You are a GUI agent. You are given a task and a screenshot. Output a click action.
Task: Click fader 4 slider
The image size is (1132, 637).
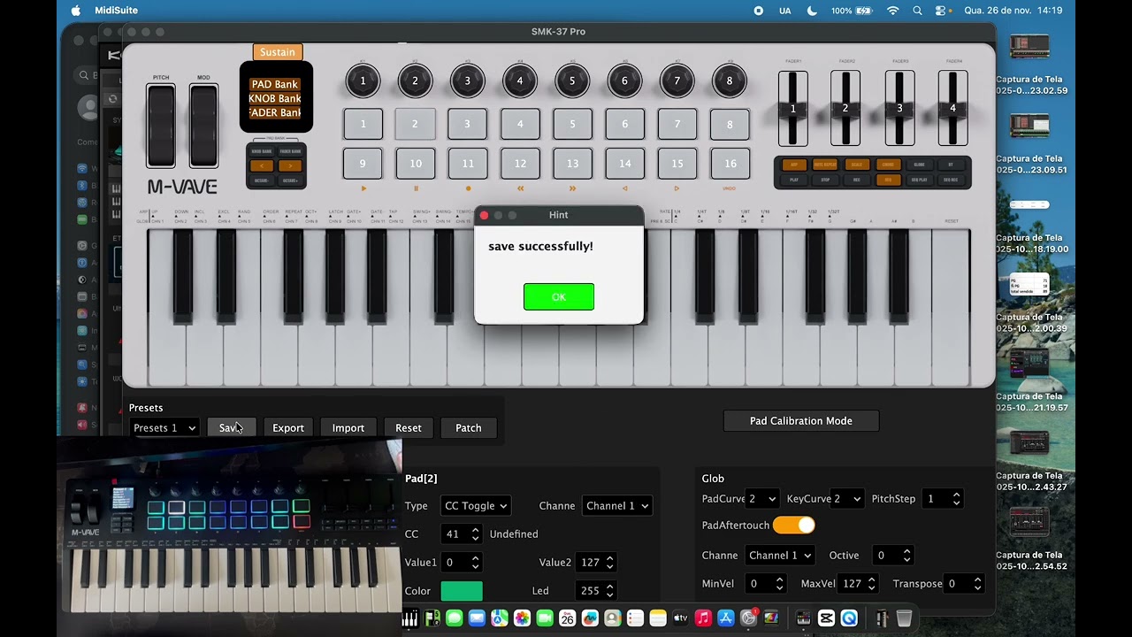(x=952, y=109)
